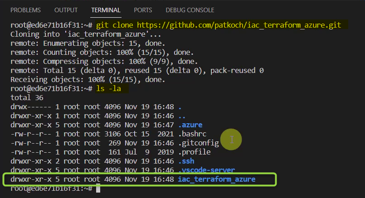Select the TERMINAL tab
The width and height of the screenshot is (365, 198).
106,10
